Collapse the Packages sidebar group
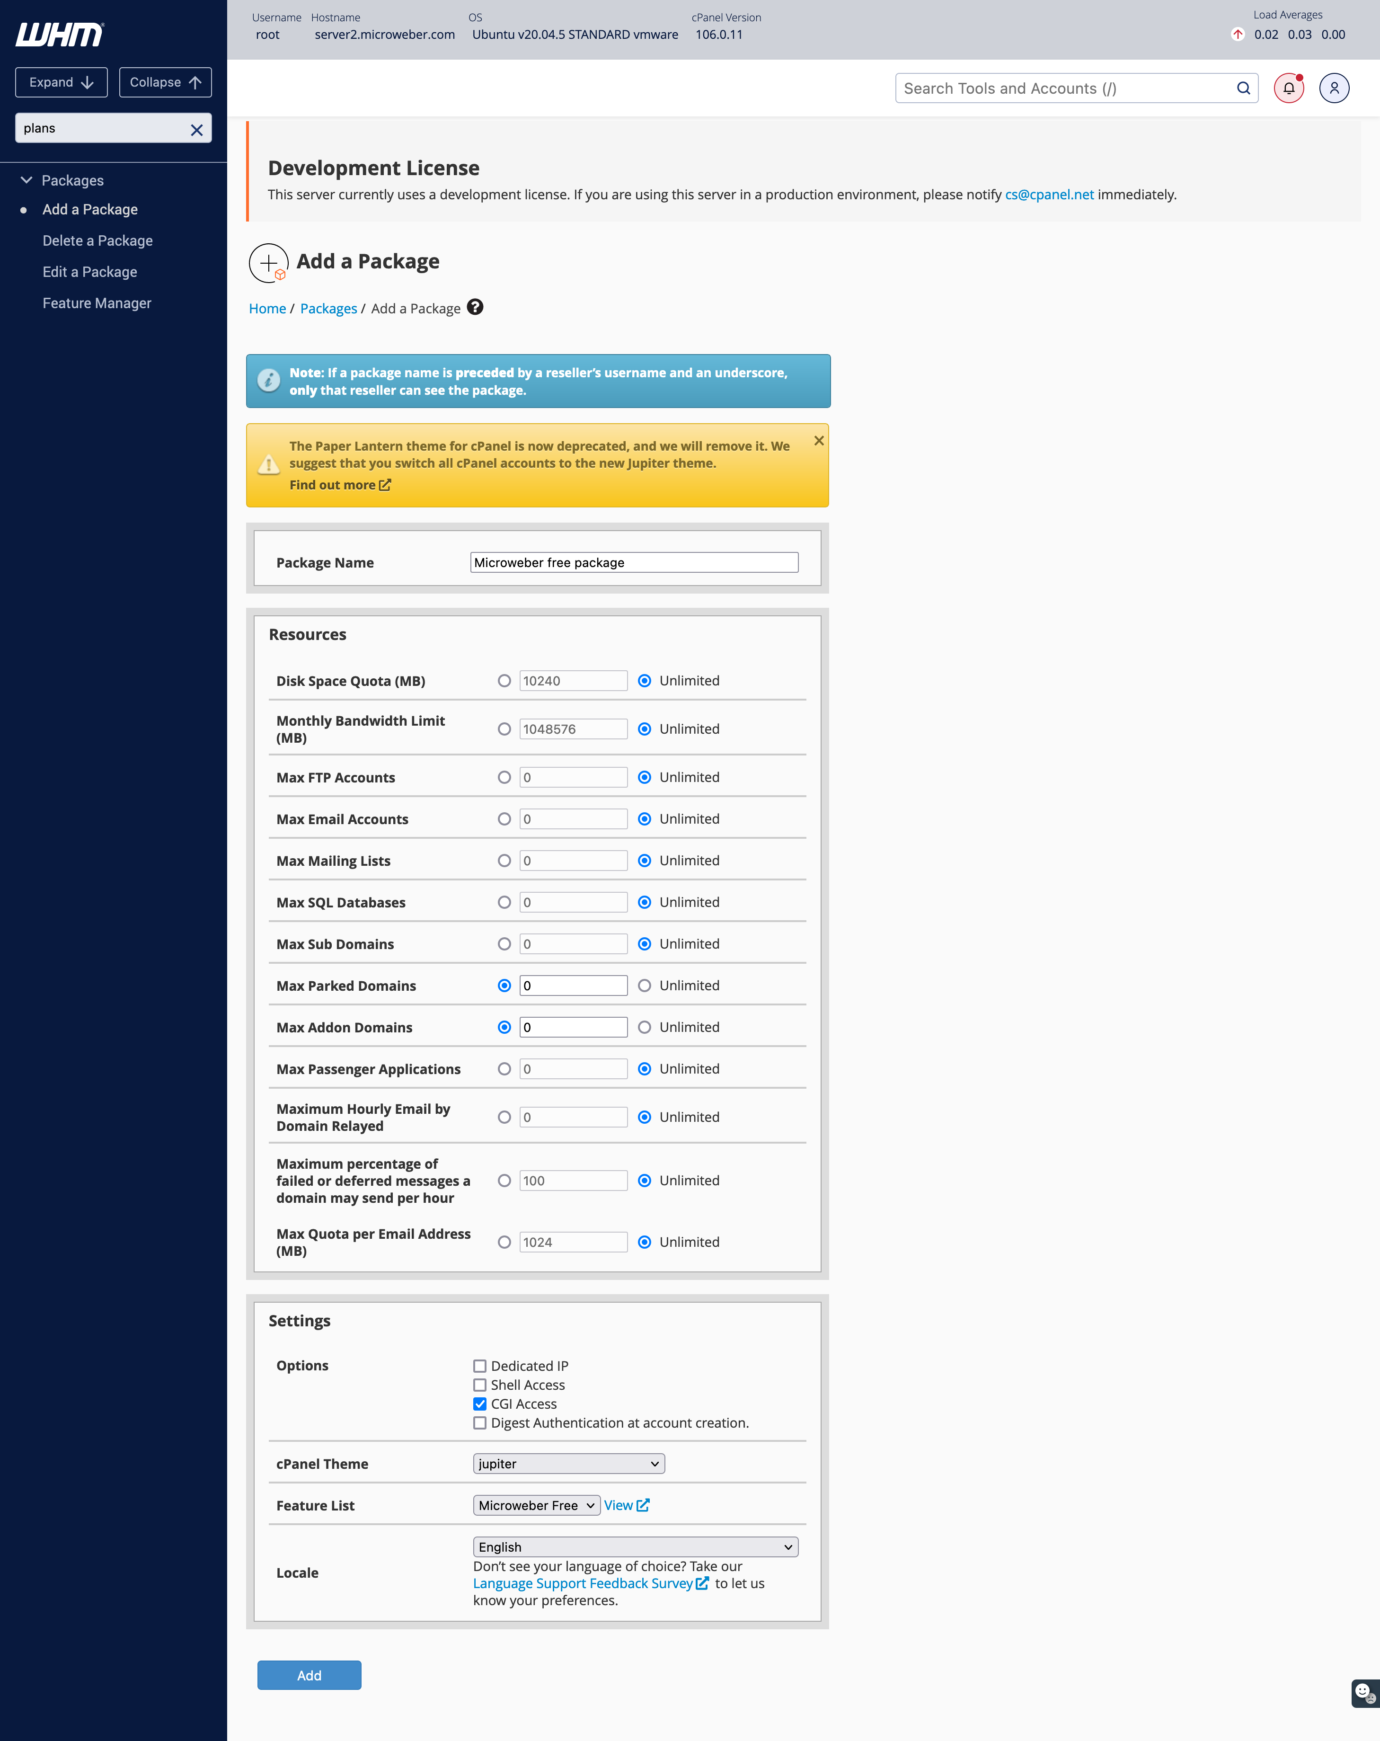This screenshot has width=1380, height=1741. [27, 180]
